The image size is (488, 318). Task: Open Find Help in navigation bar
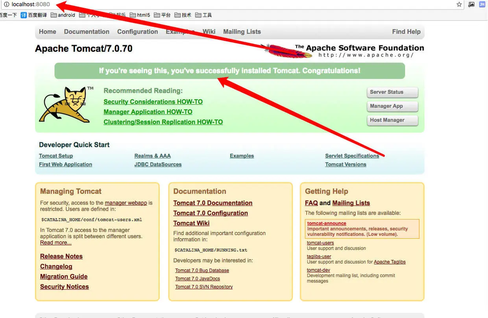click(406, 32)
